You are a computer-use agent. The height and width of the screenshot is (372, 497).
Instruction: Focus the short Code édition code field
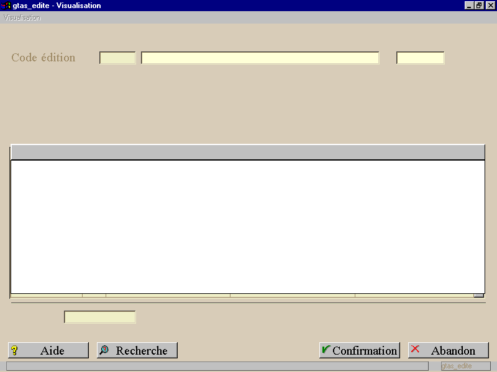pos(117,58)
